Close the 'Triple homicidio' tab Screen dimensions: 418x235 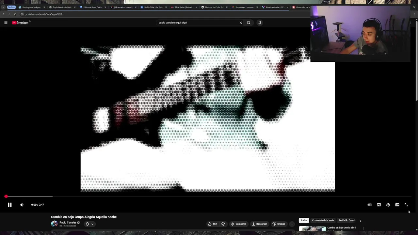[75, 7]
